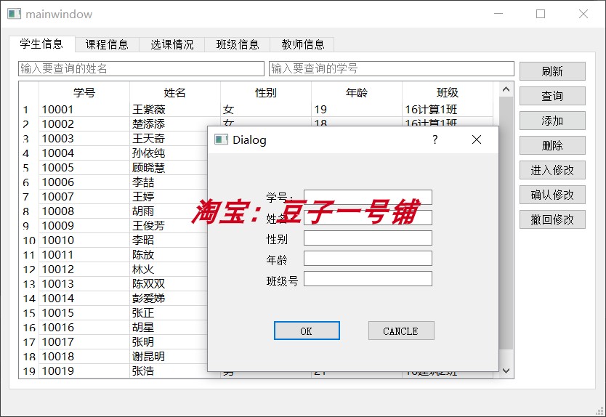Select the name cell 陈放

pos(169,255)
